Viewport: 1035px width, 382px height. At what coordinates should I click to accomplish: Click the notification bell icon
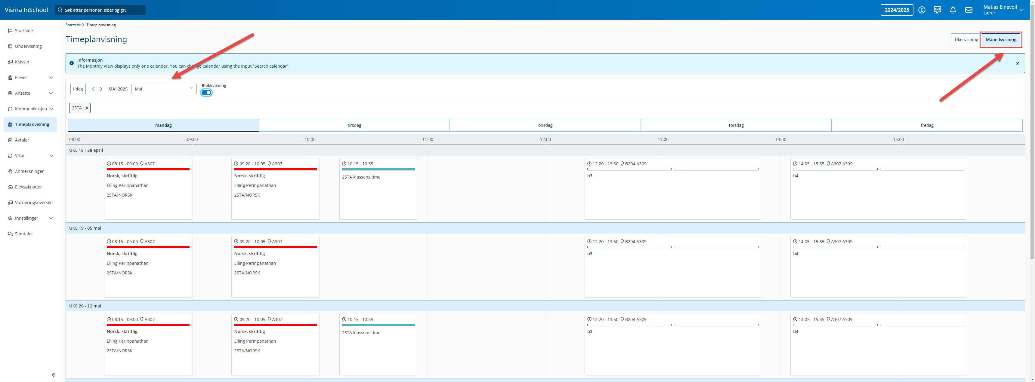(953, 10)
